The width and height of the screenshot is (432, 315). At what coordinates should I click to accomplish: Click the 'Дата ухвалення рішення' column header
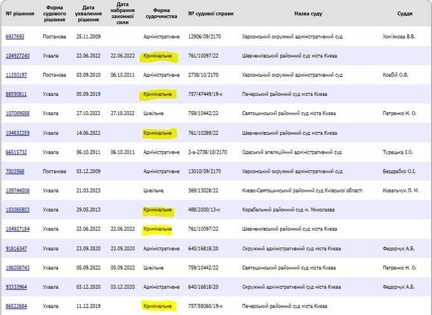[88, 13]
